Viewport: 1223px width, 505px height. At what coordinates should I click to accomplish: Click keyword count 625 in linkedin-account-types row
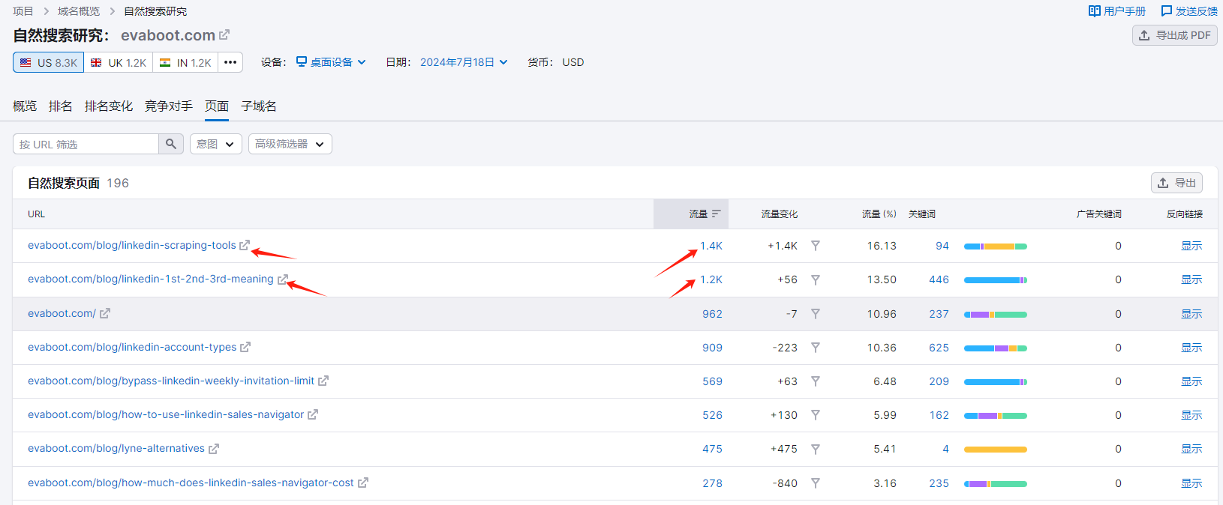pyautogui.click(x=939, y=348)
